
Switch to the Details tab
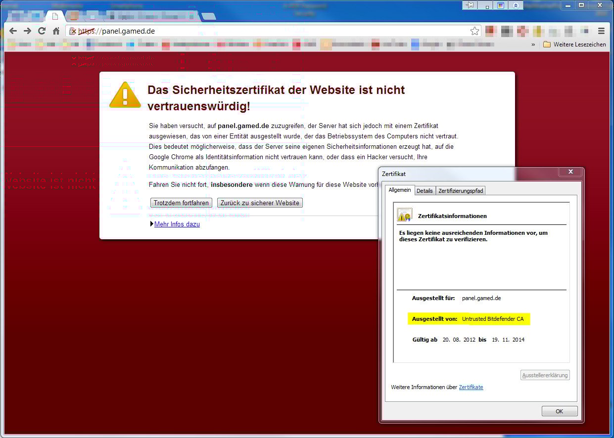[425, 191]
